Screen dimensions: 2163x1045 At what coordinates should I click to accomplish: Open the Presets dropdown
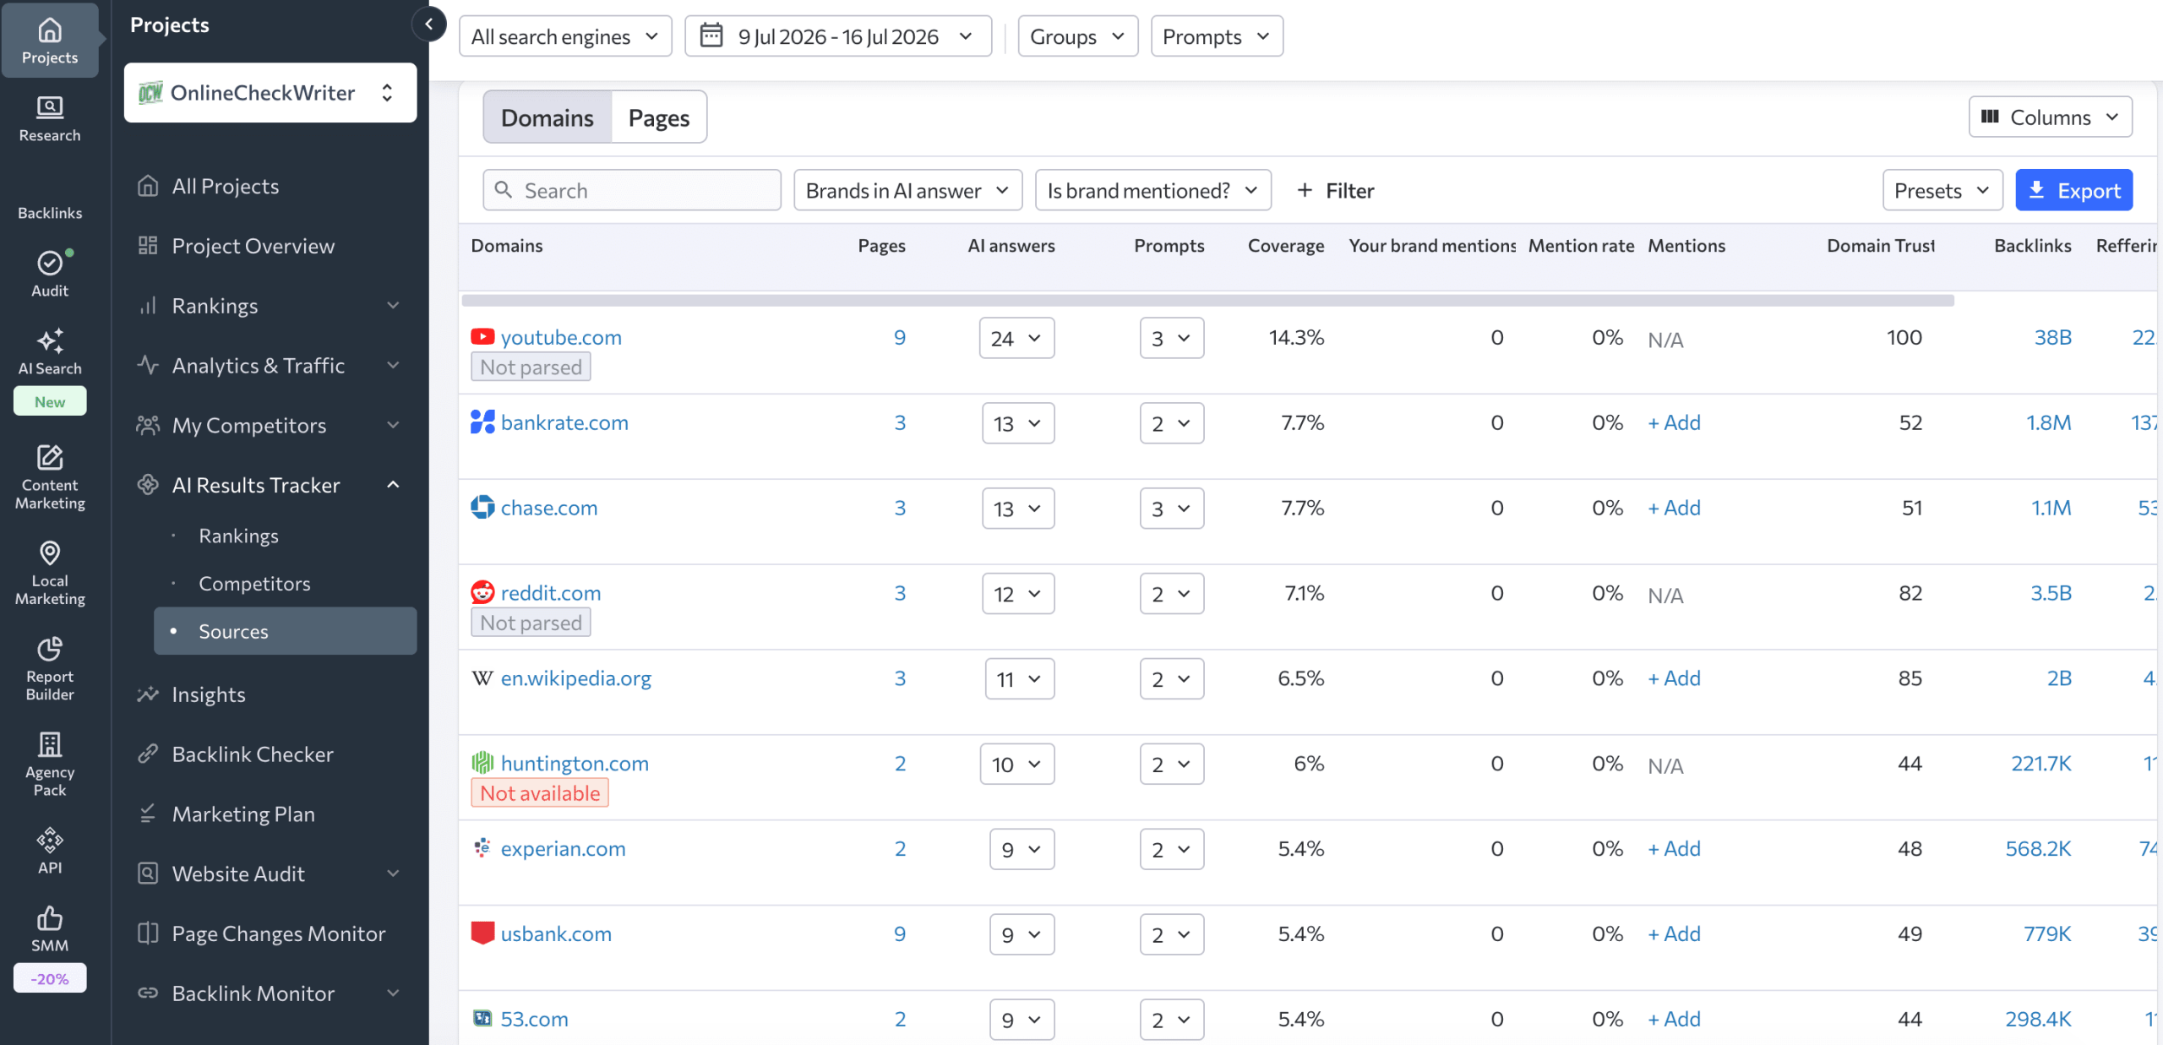coord(1942,190)
